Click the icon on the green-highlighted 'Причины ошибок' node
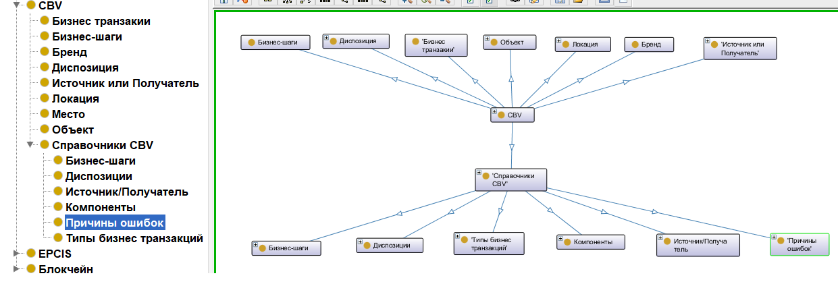 click(781, 240)
